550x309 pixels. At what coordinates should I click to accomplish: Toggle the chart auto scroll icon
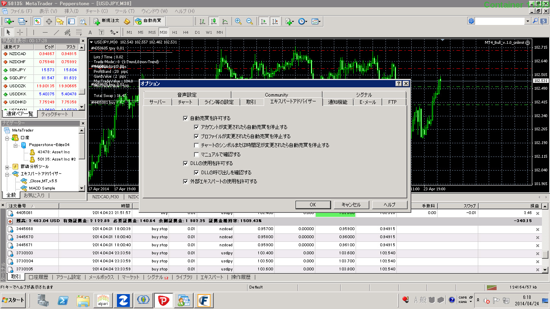(263, 21)
